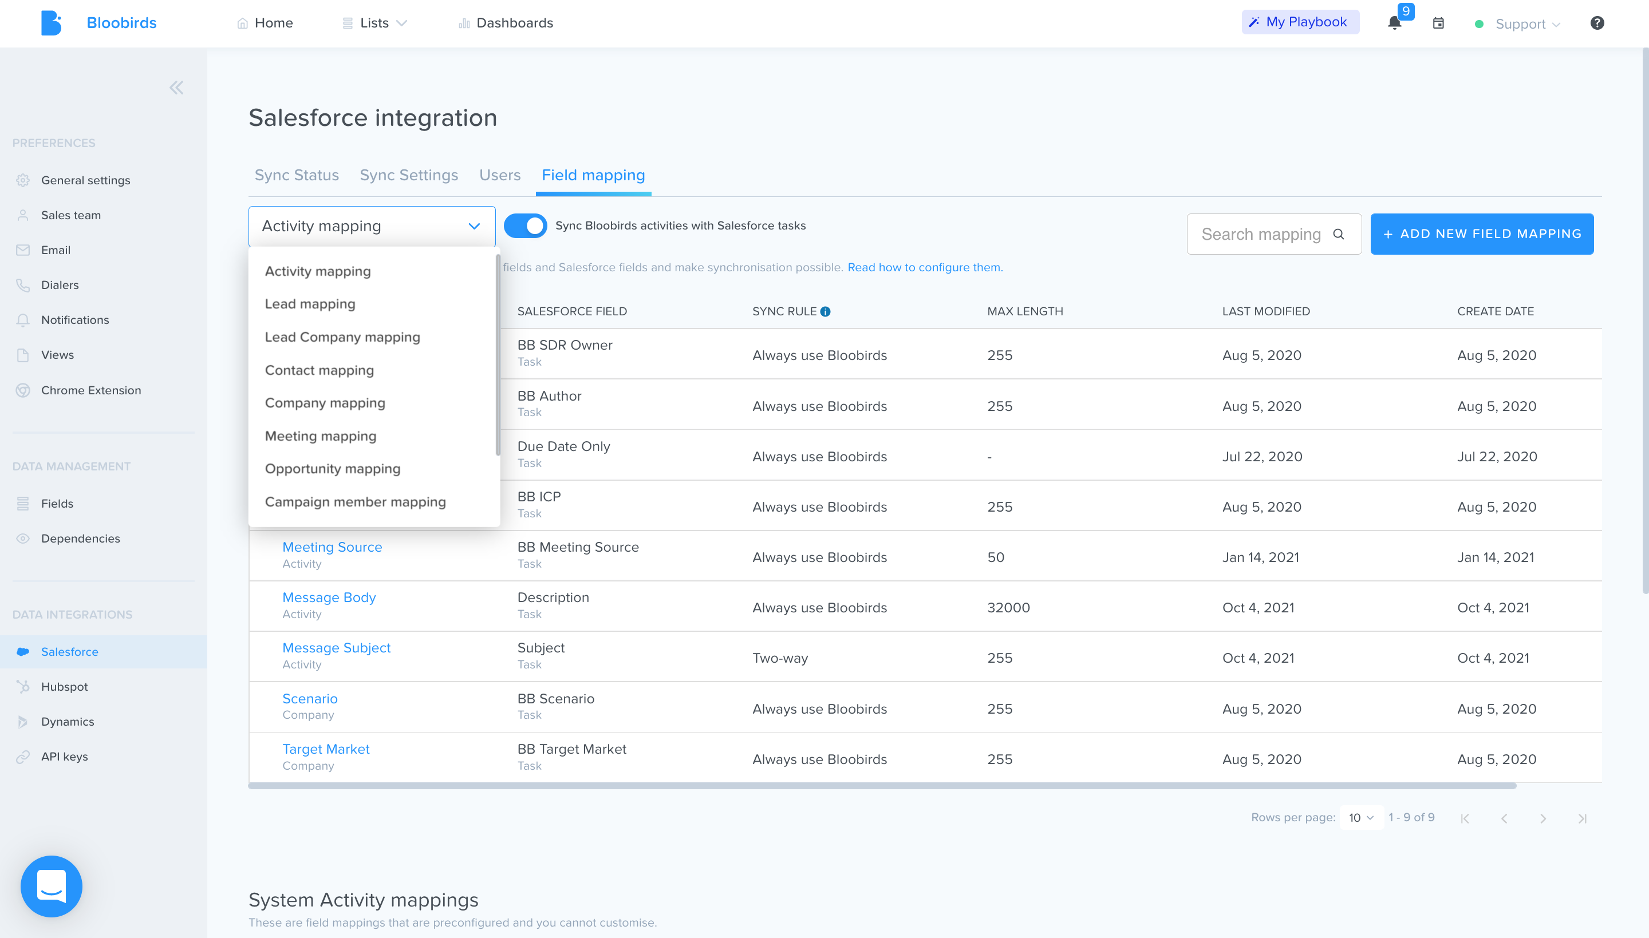Click Two-way sync rule cell

(x=780, y=658)
